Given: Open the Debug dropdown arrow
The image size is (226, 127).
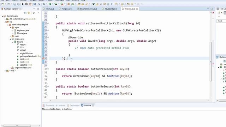Looking at the screenshot, I should point(47,4).
